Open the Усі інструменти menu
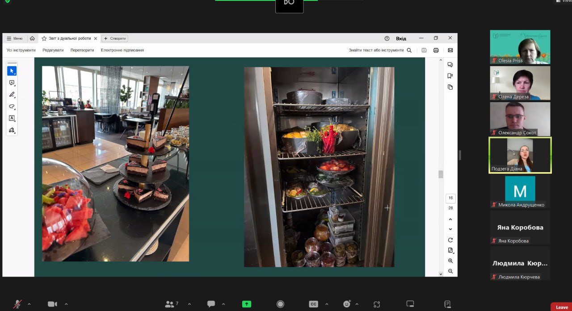The image size is (572, 311). point(21,50)
